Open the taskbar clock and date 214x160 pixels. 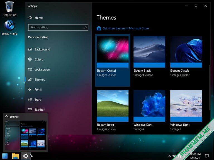click(x=195, y=156)
